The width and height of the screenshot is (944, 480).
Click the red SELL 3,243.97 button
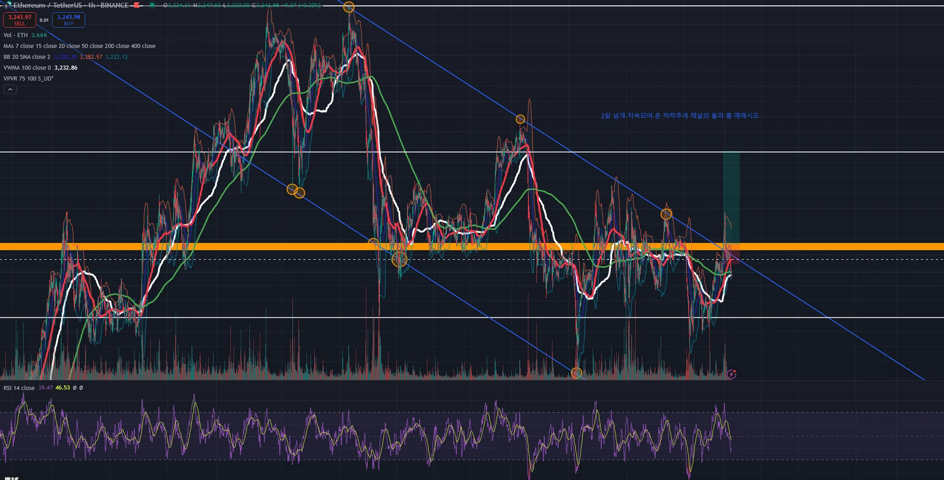[x=19, y=20]
